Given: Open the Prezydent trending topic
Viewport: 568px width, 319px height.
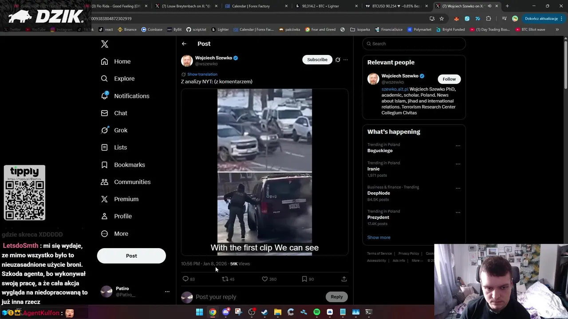Looking at the screenshot, I should coord(378,218).
